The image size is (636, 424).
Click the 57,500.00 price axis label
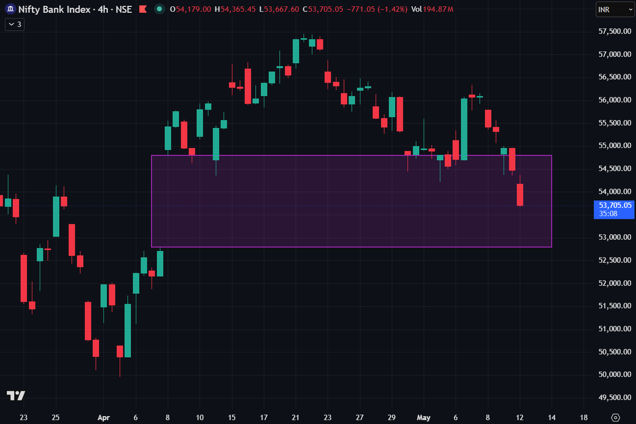[x=615, y=32]
